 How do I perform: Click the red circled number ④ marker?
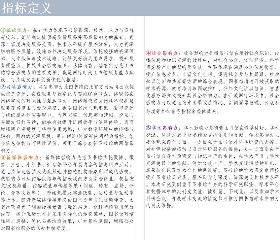148,53
